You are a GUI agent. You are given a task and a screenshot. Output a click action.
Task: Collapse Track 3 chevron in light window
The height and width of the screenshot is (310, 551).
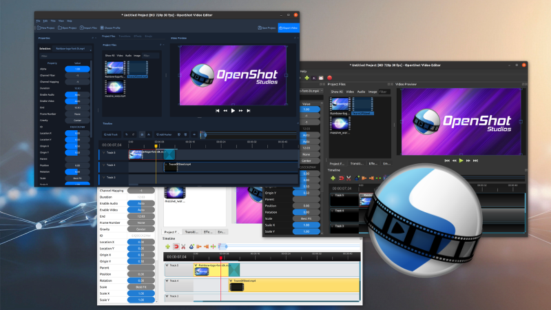[x=167, y=296]
